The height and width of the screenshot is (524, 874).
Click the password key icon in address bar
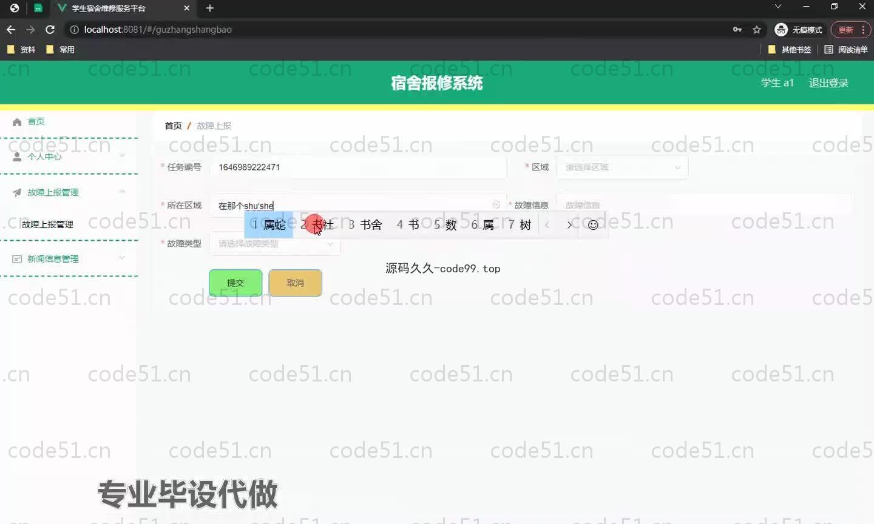click(x=737, y=30)
